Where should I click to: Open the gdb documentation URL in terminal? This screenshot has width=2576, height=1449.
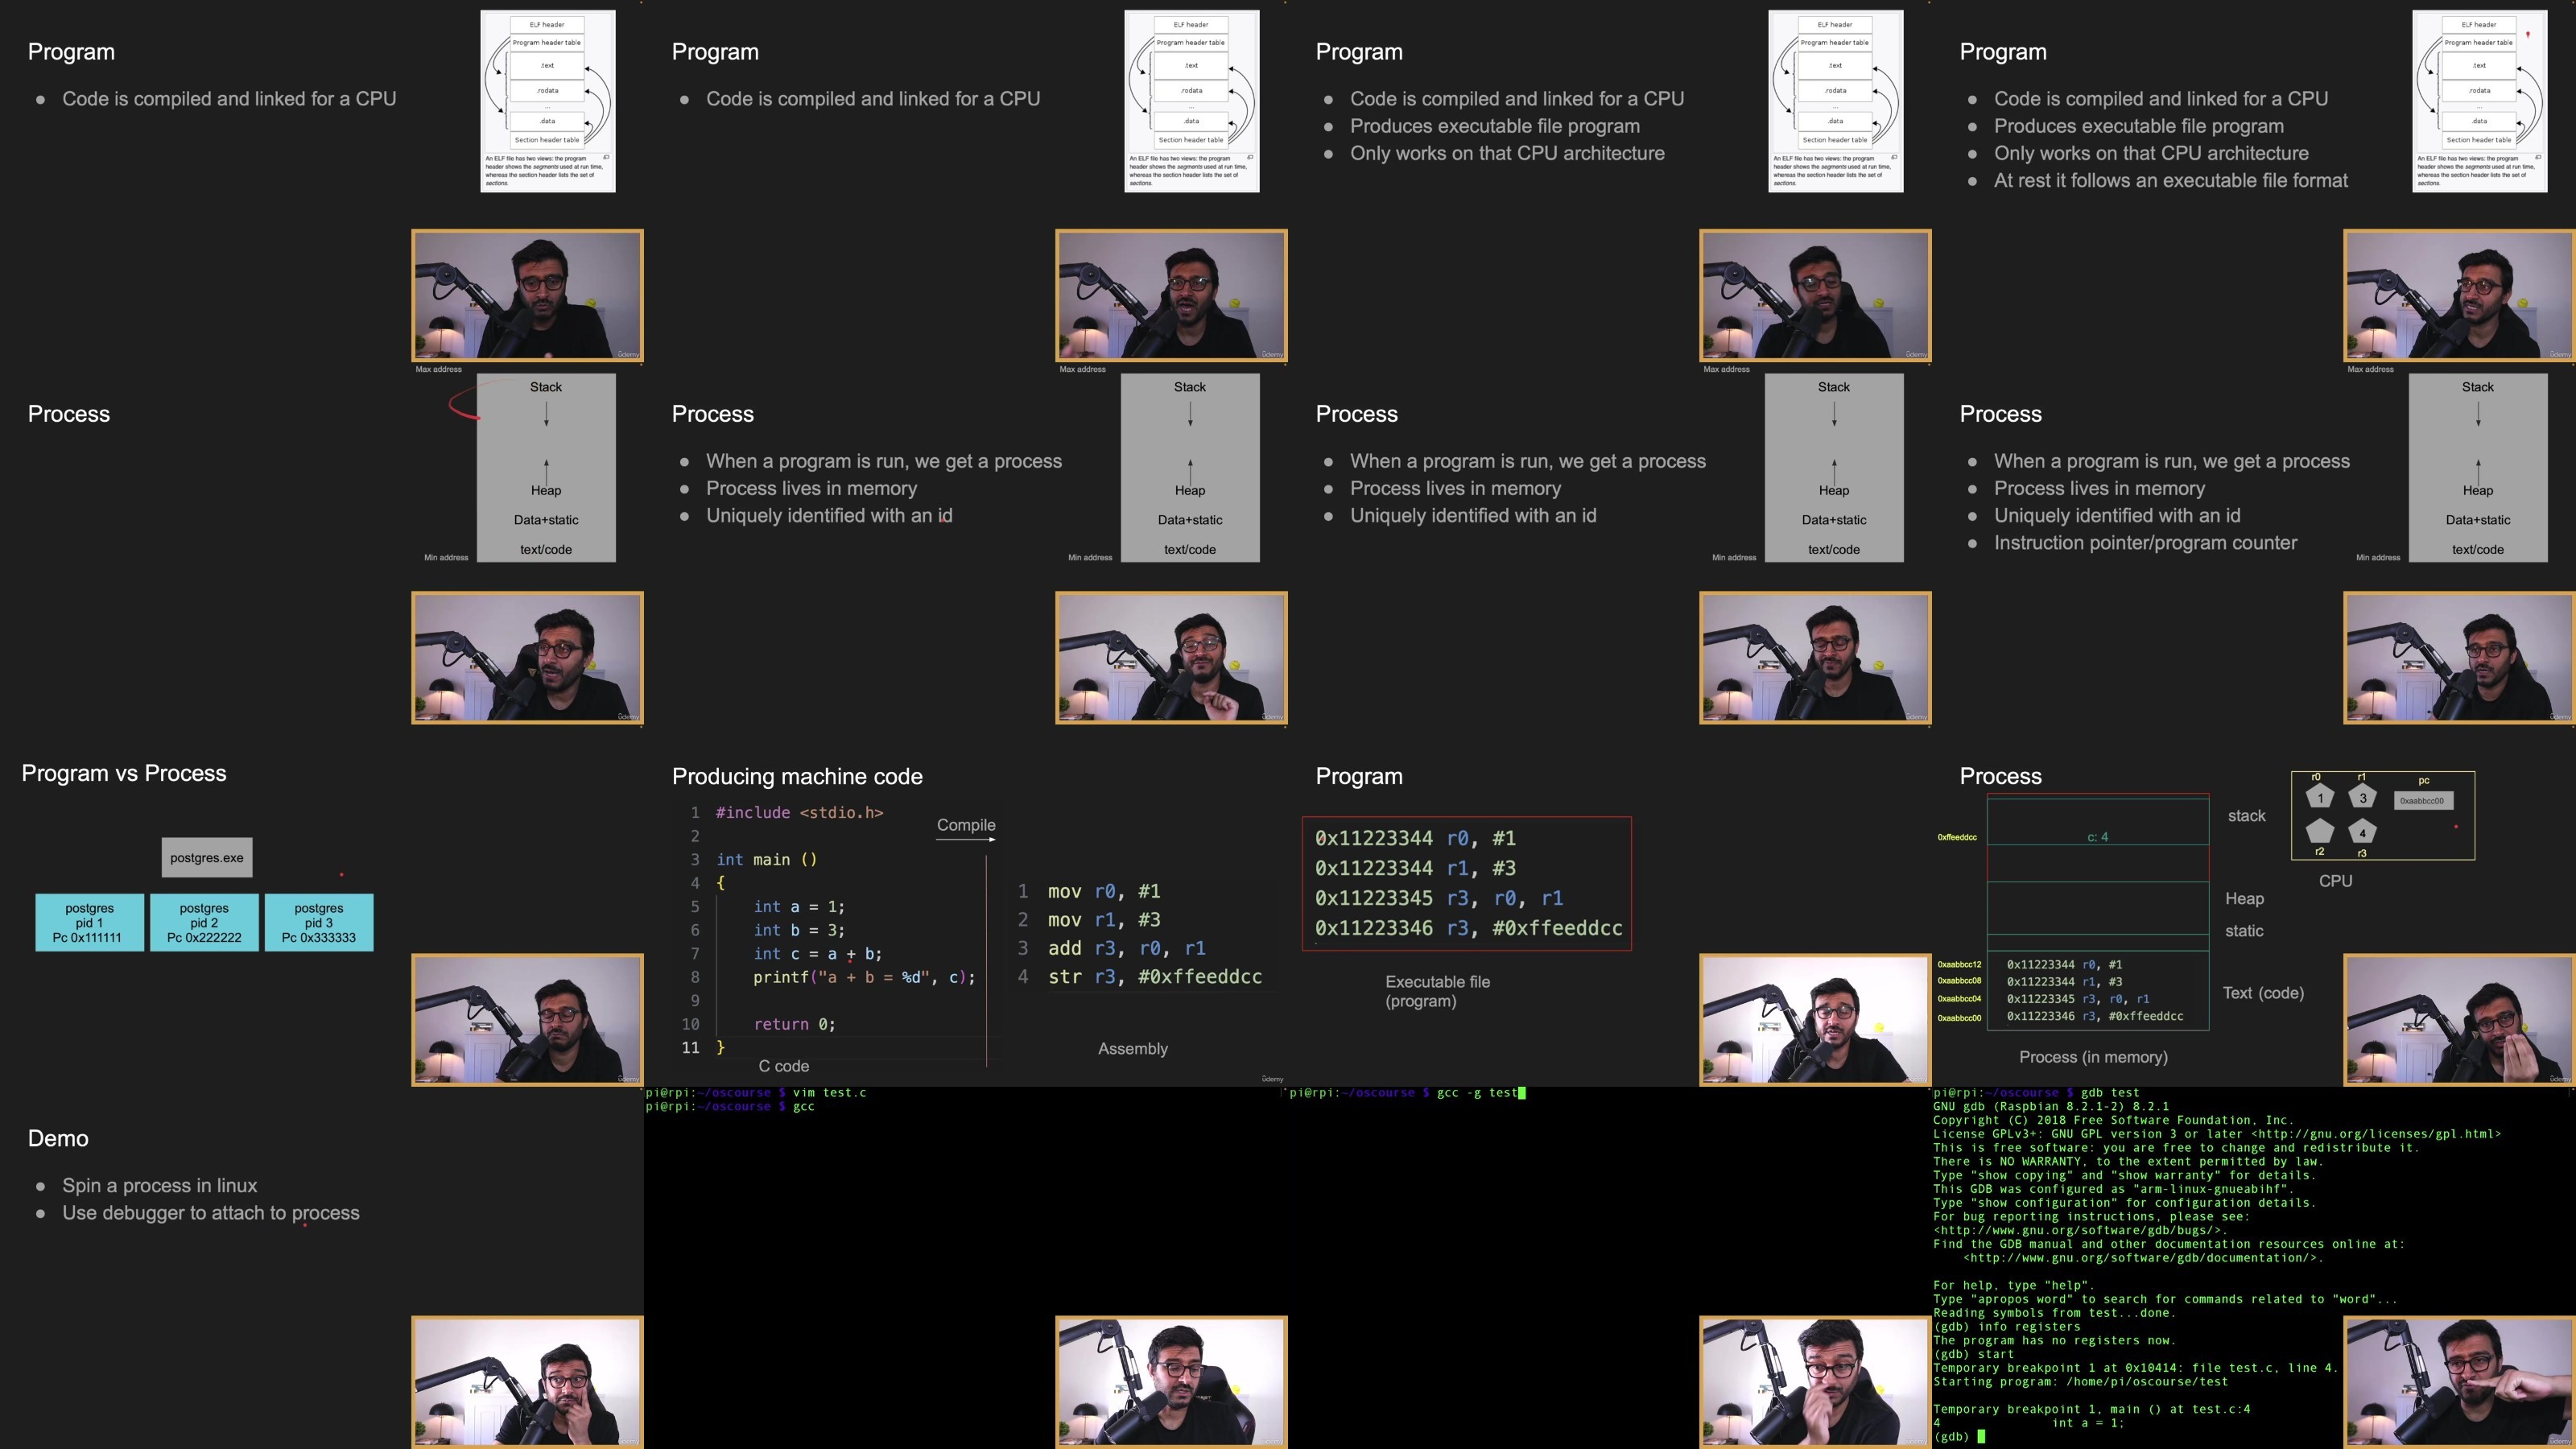coord(2143,1258)
